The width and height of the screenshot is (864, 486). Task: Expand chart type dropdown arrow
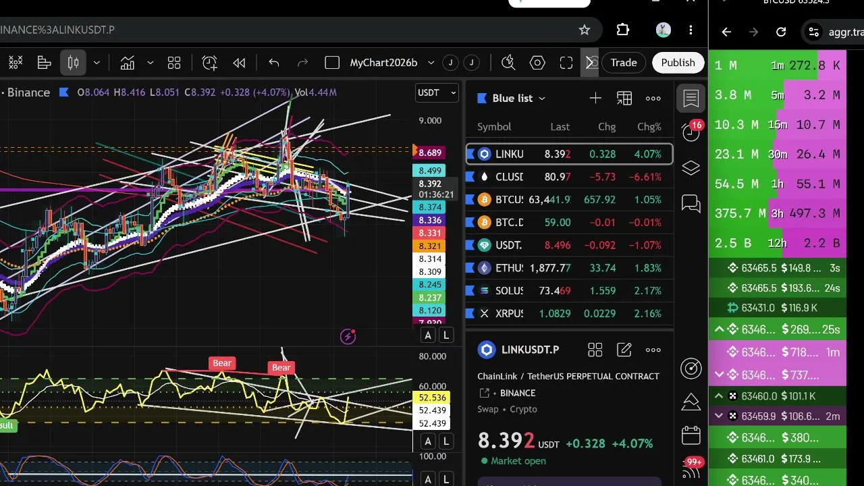pyautogui.click(x=97, y=63)
